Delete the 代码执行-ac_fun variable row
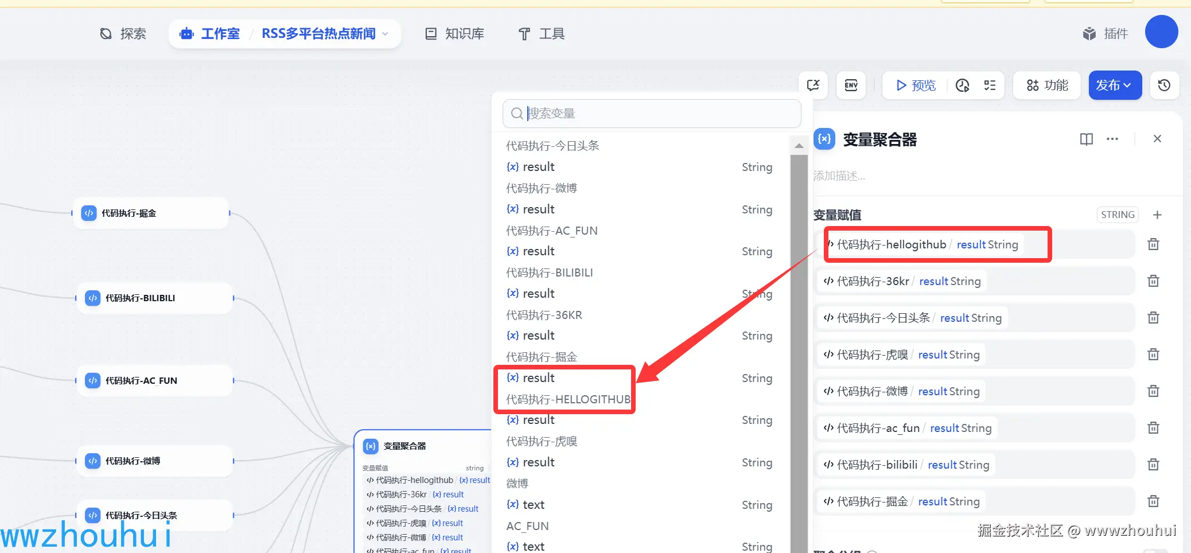 point(1153,428)
